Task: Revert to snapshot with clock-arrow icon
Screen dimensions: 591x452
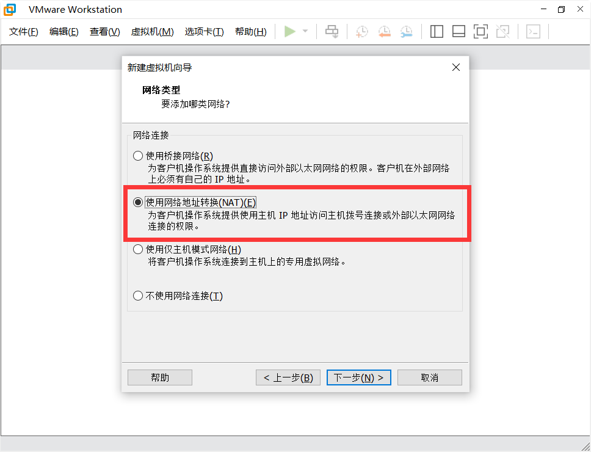Action: [x=384, y=32]
